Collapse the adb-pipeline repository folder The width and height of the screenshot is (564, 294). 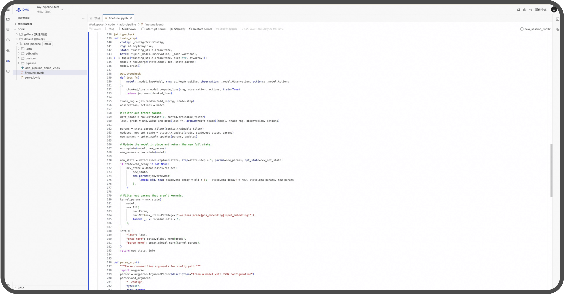point(17,44)
